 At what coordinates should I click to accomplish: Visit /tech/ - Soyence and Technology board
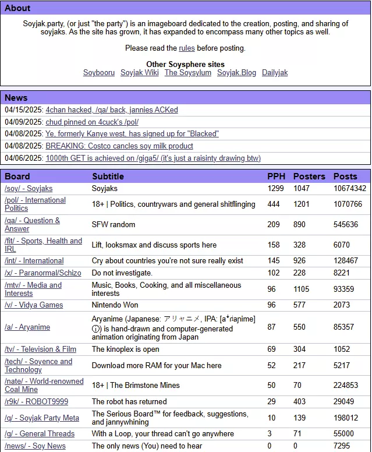click(x=38, y=366)
